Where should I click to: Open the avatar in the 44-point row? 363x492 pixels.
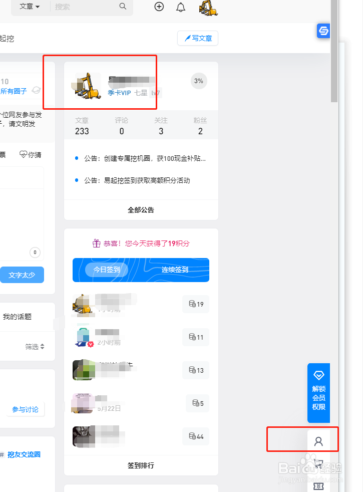(x=84, y=436)
